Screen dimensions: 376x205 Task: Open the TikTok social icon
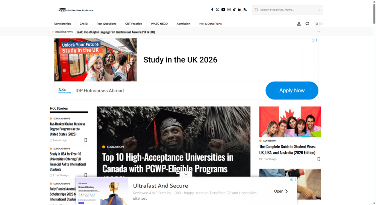pyautogui.click(x=234, y=10)
